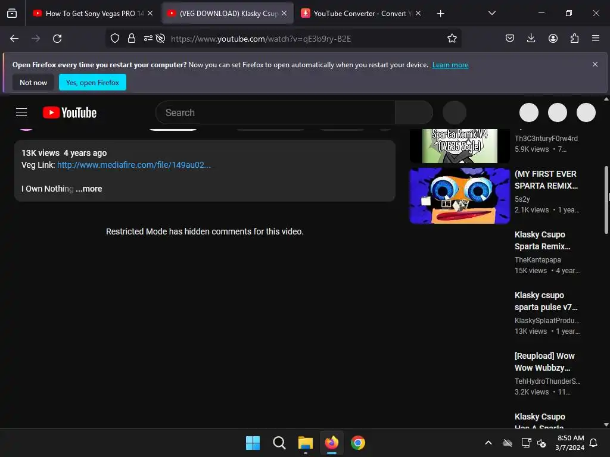Click the 5s2y channel name
The image size is (610, 457).
pyautogui.click(x=522, y=199)
